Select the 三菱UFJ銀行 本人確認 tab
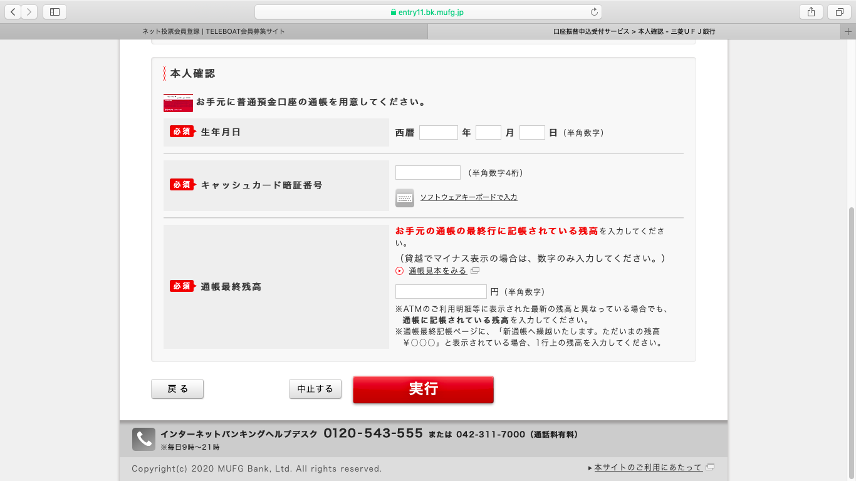Image resolution: width=856 pixels, height=481 pixels. tap(634, 31)
